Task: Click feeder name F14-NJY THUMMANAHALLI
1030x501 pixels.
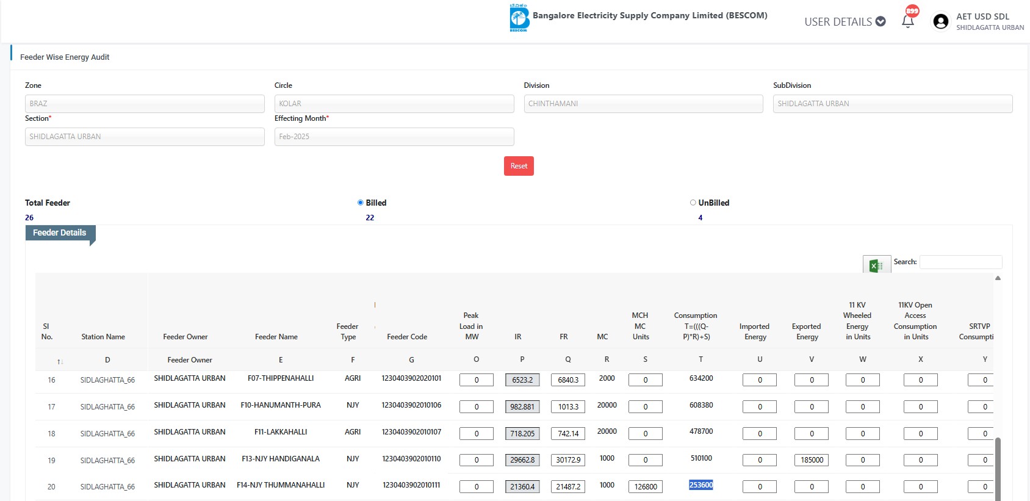Action: click(x=281, y=485)
